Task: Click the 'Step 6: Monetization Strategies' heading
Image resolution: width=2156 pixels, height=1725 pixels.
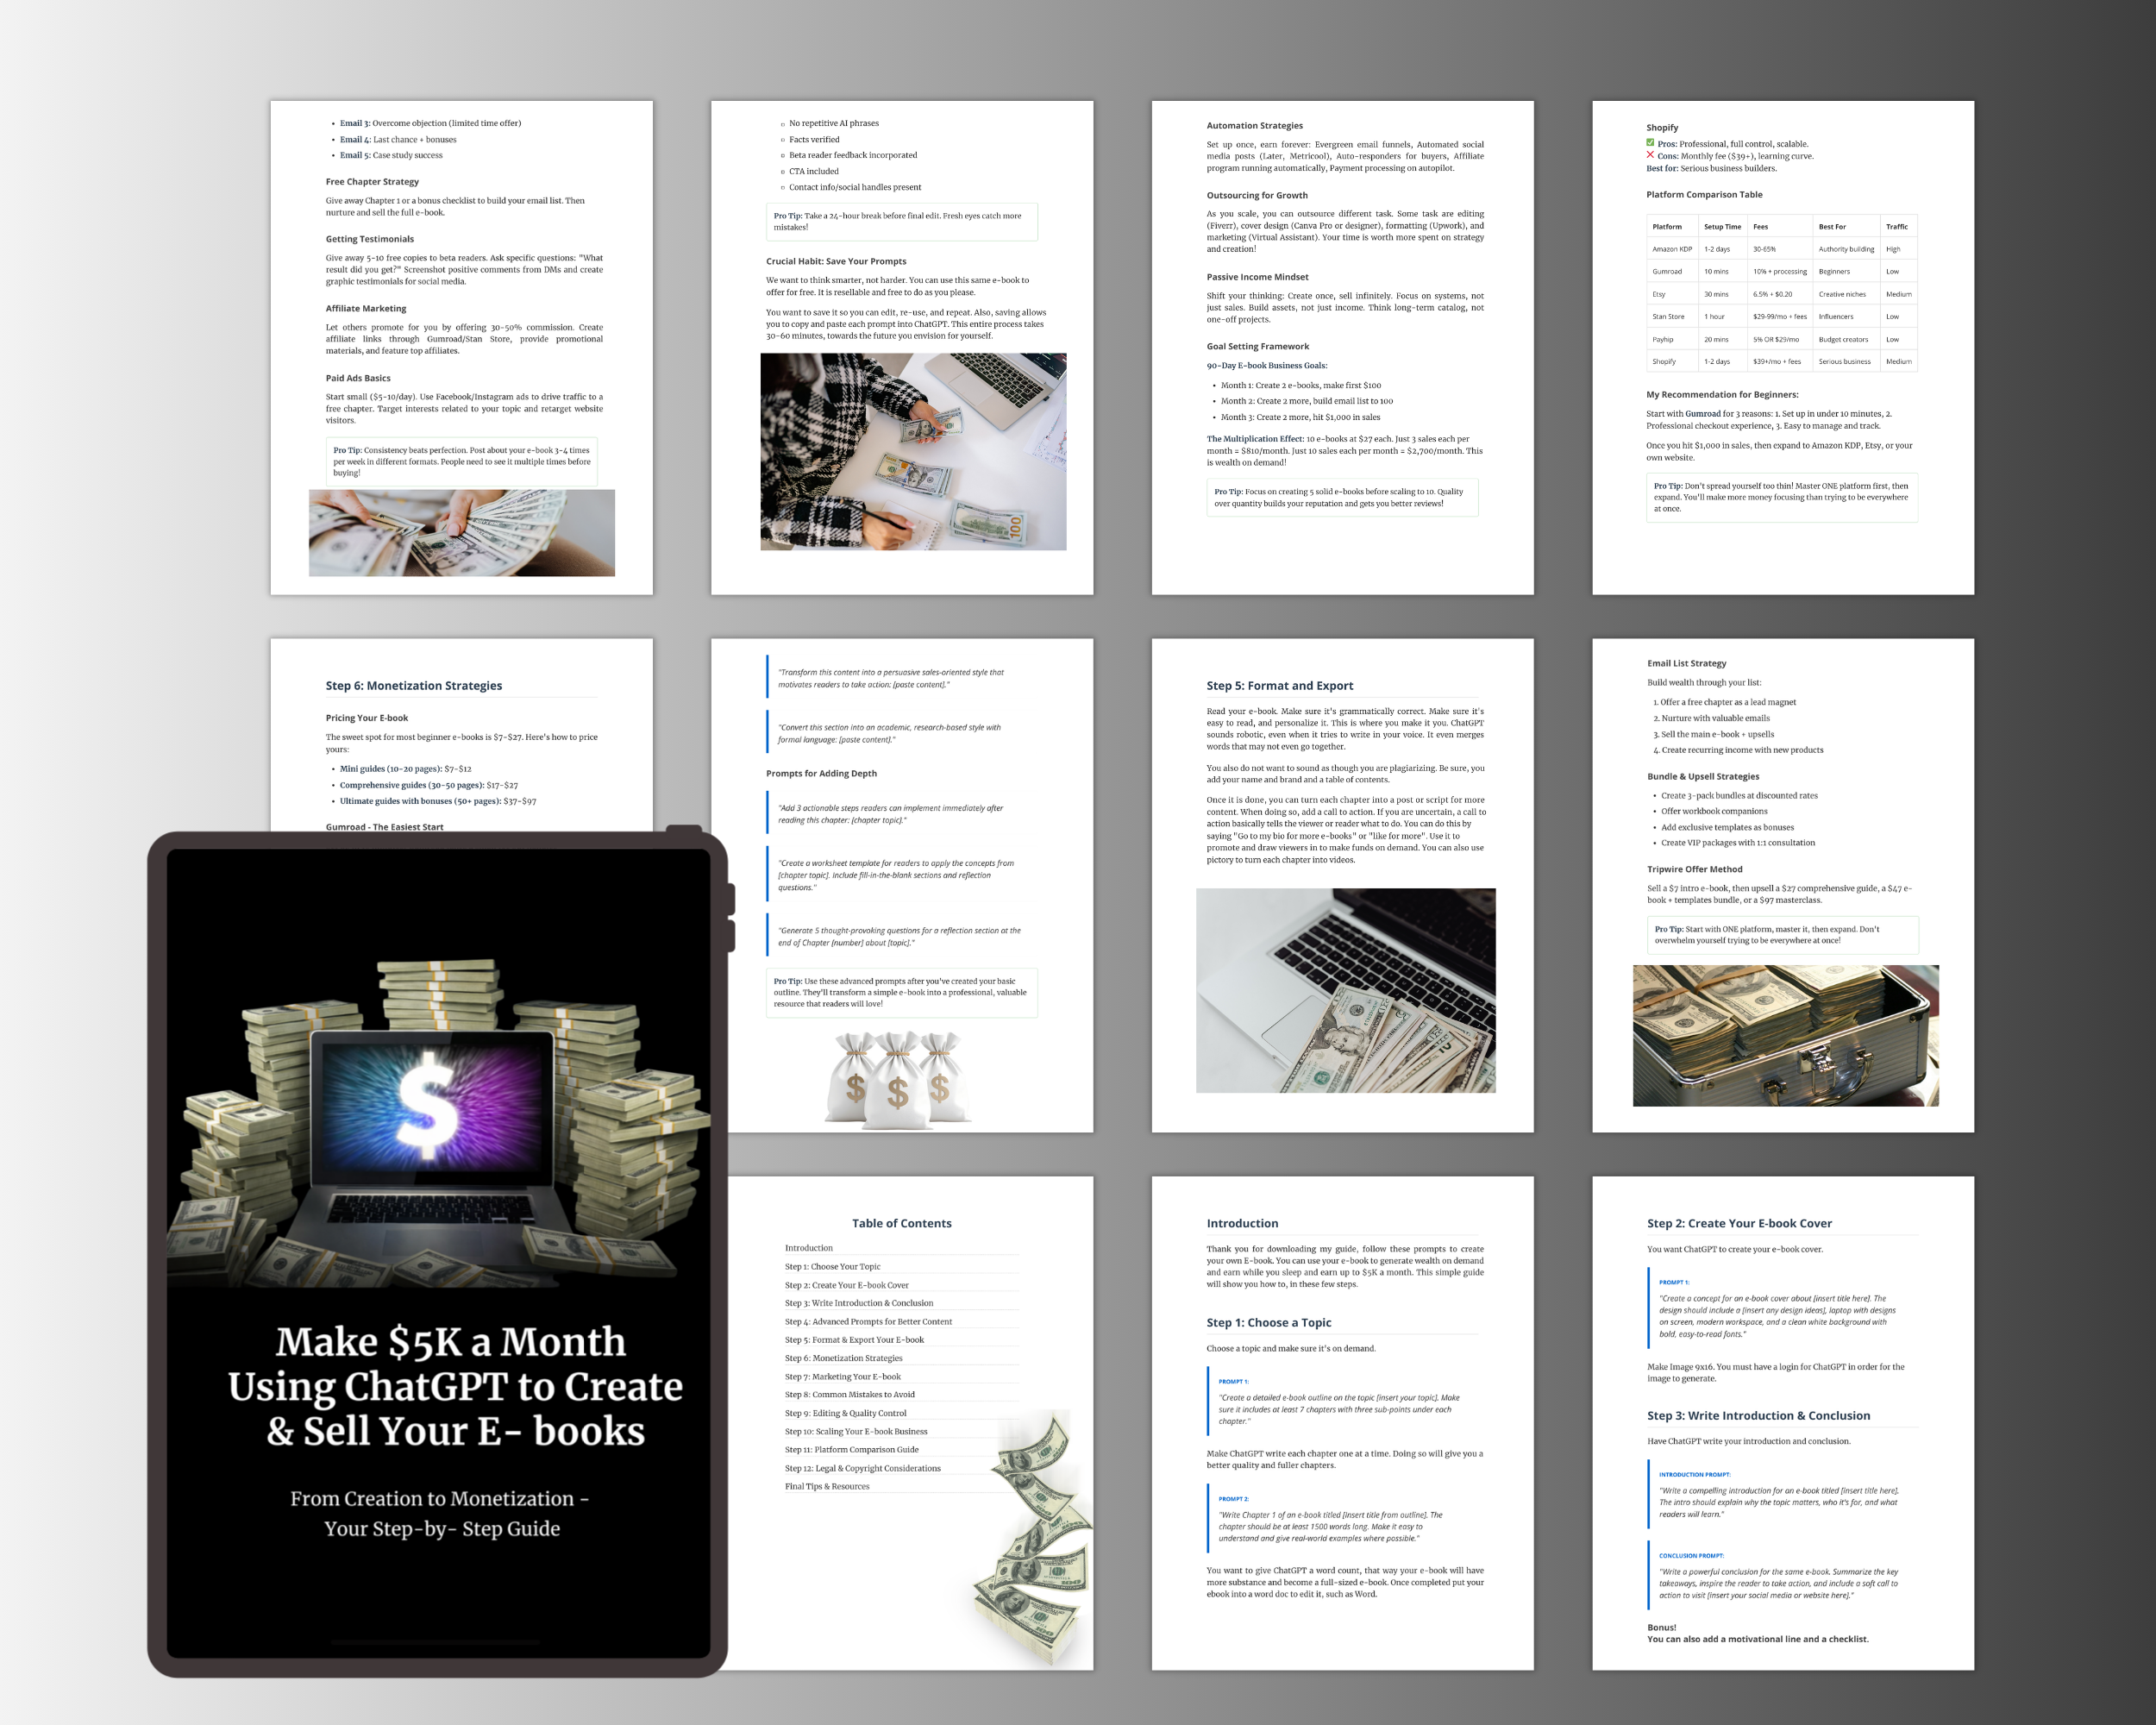Action: (414, 685)
